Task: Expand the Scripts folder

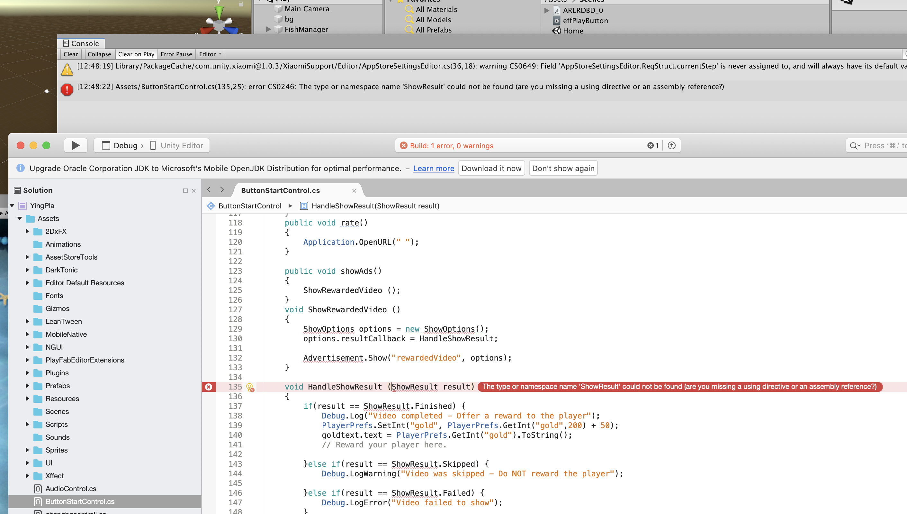Action: pos(27,424)
